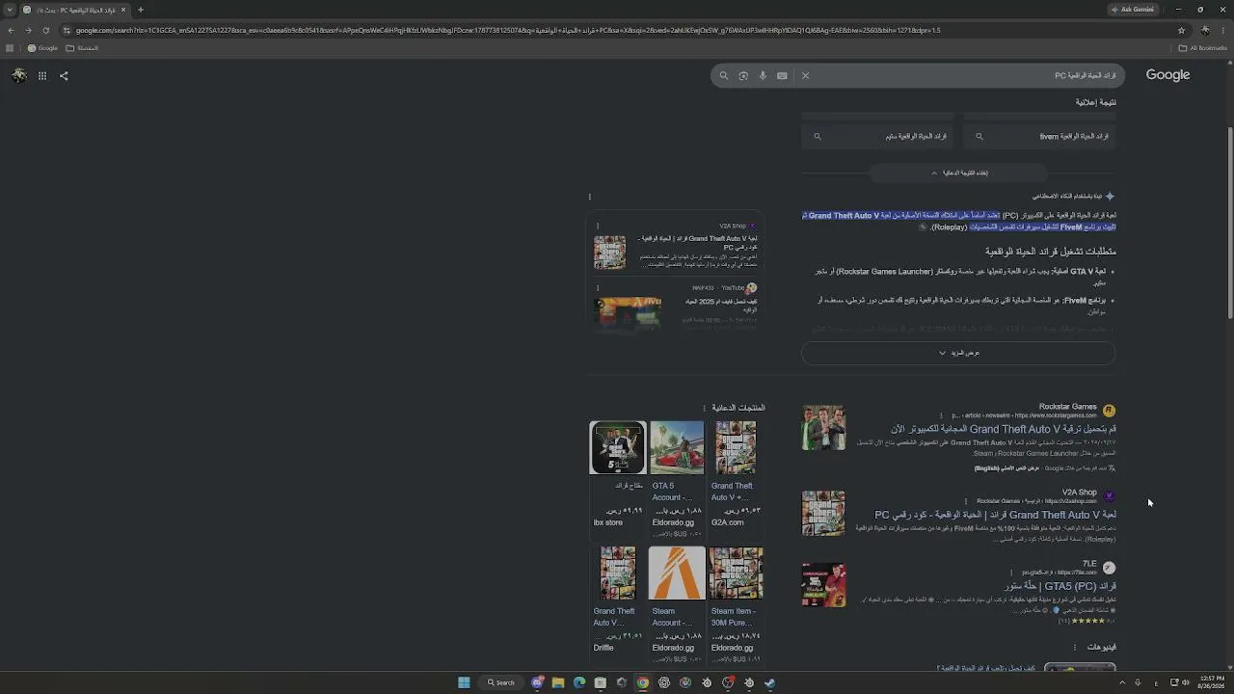Open V2A Shop result thumbnail
1234x694 pixels.
point(823,513)
